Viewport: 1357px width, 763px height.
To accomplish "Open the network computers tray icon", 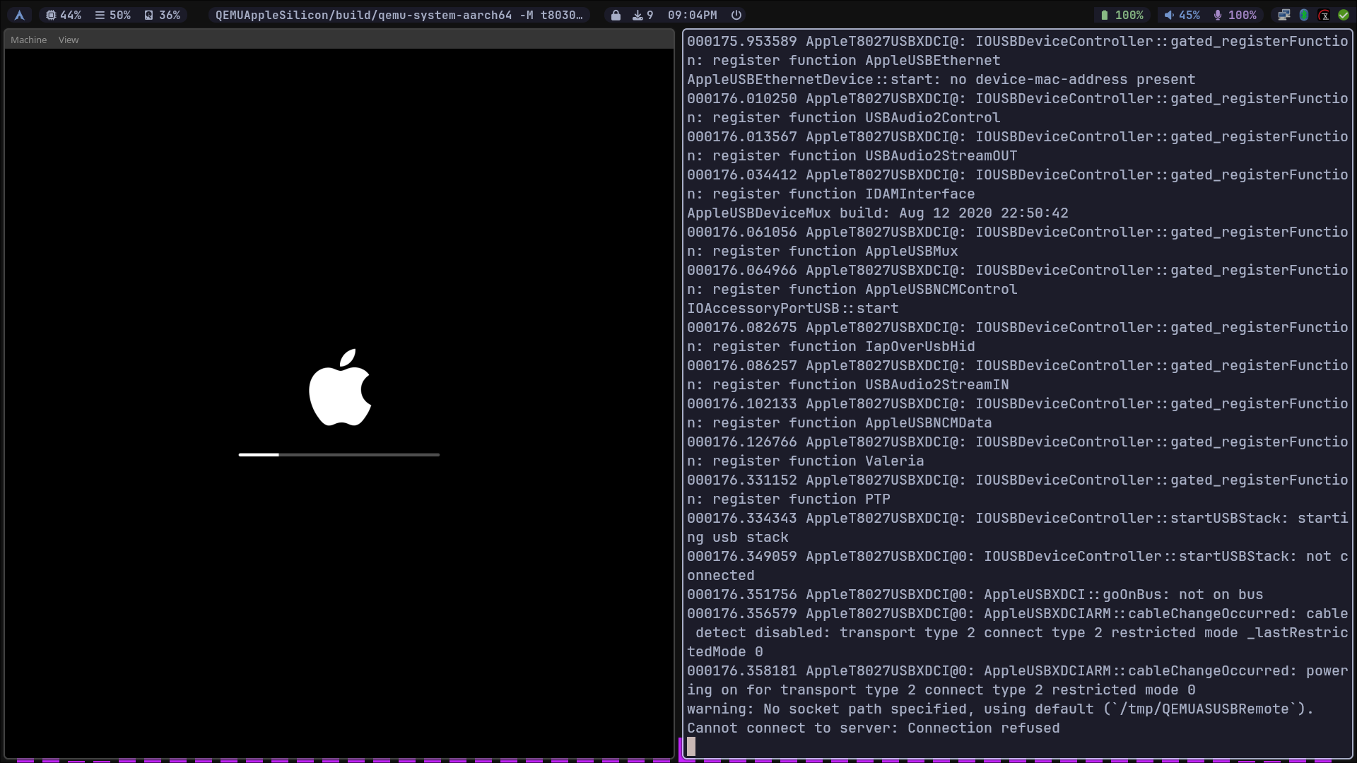I will [x=1284, y=15].
